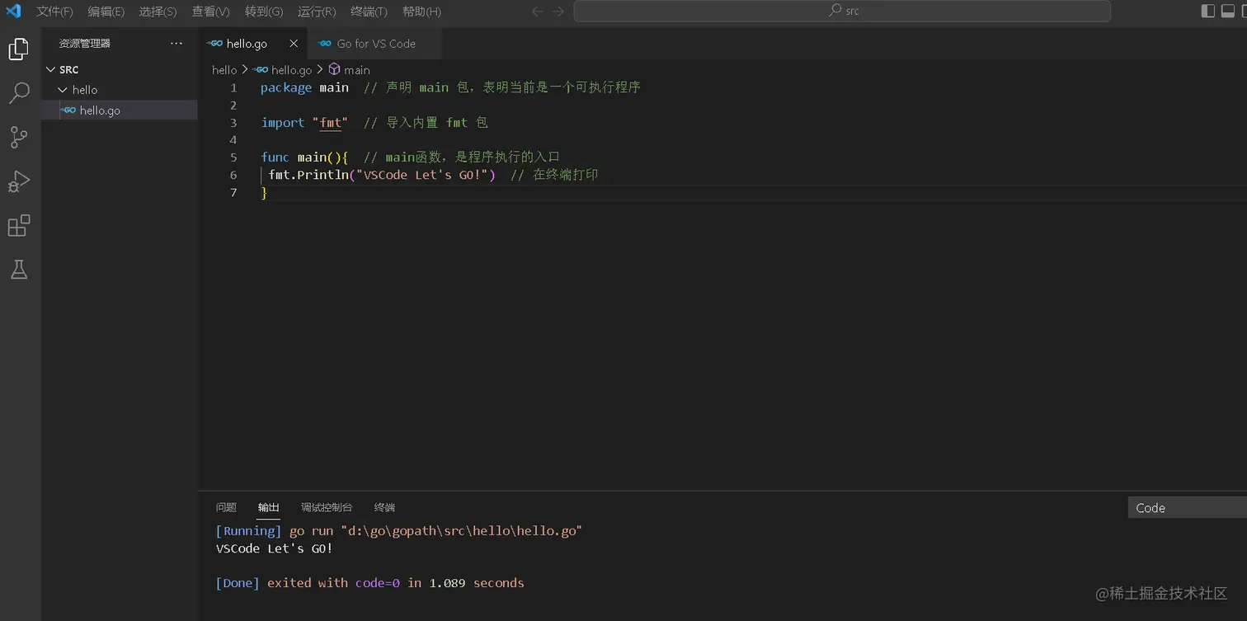Show the 调试控制台 panel tab
The width and height of the screenshot is (1247, 621).
pos(327,507)
